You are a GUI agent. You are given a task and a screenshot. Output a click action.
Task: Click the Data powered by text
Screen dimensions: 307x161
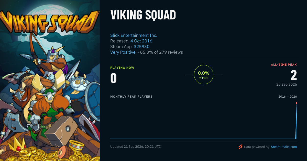[x=257, y=147]
